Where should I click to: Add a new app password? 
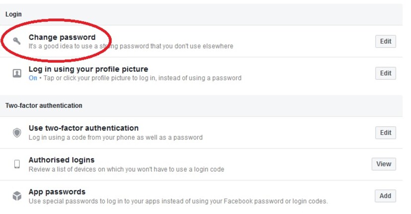tap(385, 196)
